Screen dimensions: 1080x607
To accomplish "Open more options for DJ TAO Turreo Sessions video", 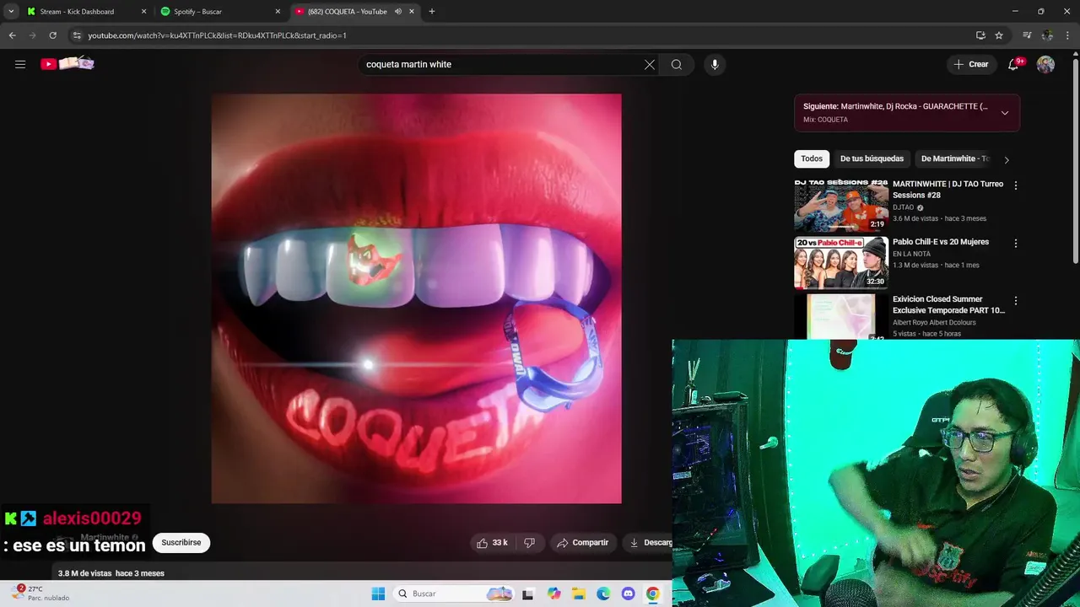I will click(x=1016, y=185).
